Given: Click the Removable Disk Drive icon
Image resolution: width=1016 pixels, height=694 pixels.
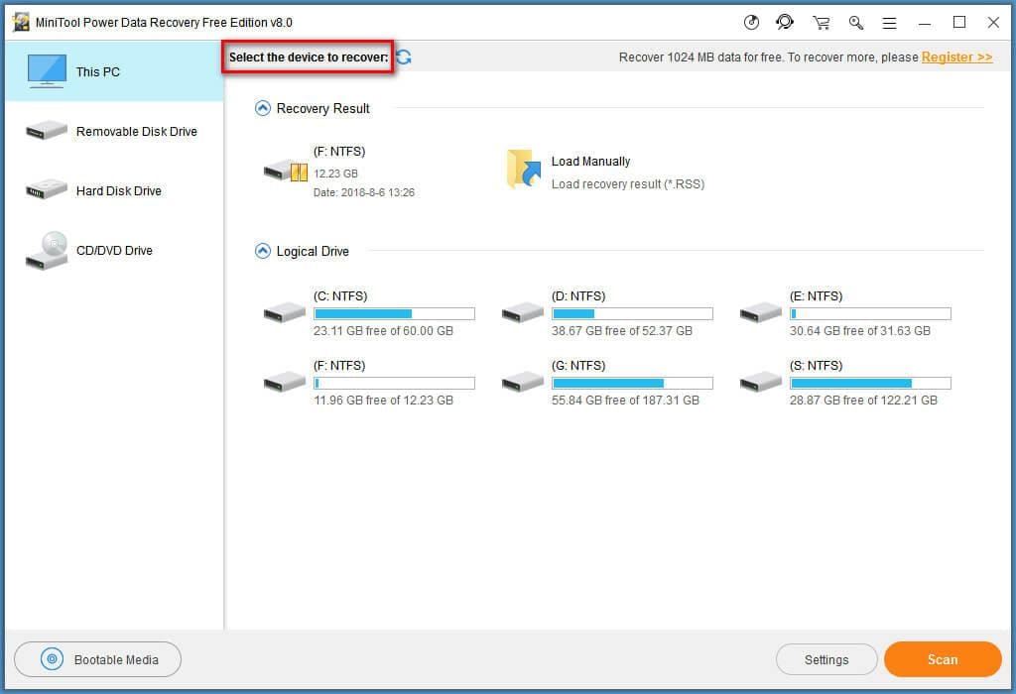Looking at the screenshot, I should coord(47,131).
